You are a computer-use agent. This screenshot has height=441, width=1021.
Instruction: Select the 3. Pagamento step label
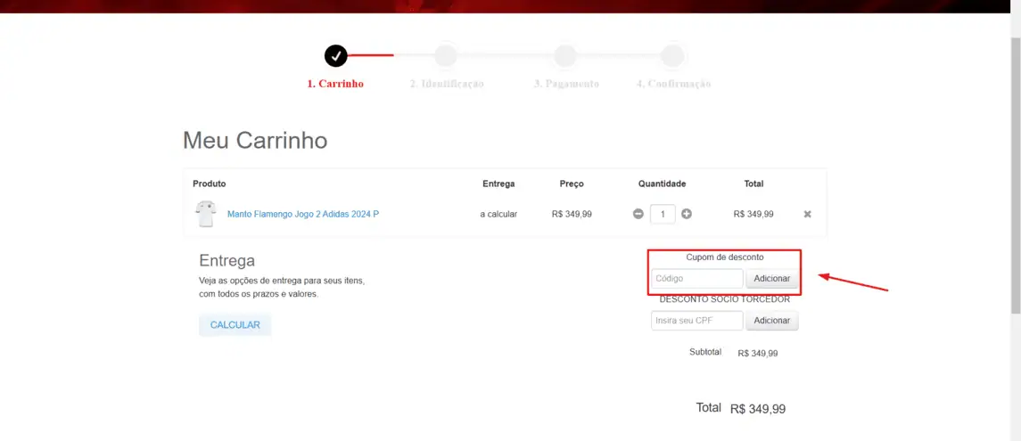pyautogui.click(x=566, y=84)
